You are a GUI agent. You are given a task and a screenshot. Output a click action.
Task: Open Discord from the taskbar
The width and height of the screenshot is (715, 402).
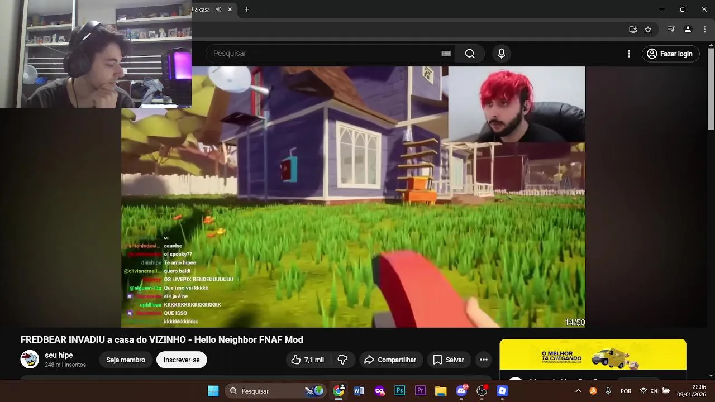[462, 391]
